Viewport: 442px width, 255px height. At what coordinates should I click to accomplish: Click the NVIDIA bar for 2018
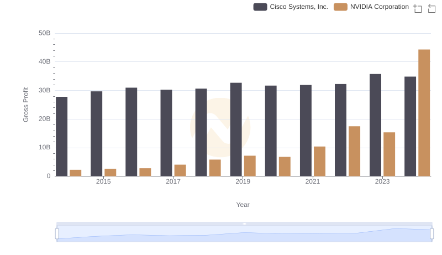pos(215,168)
